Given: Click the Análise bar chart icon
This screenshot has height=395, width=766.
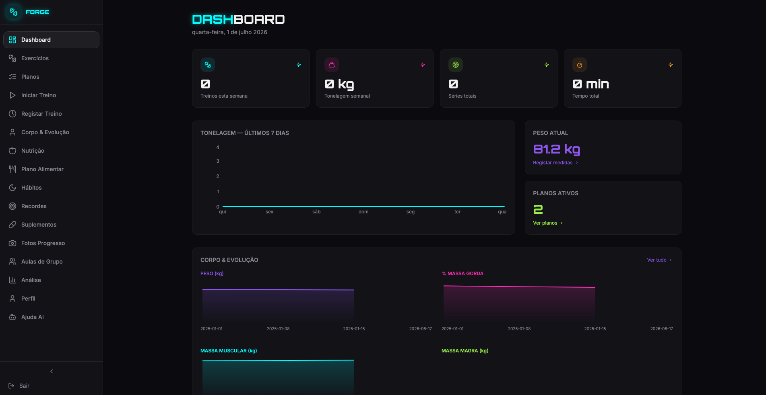Looking at the screenshot, I should [12, 280].
